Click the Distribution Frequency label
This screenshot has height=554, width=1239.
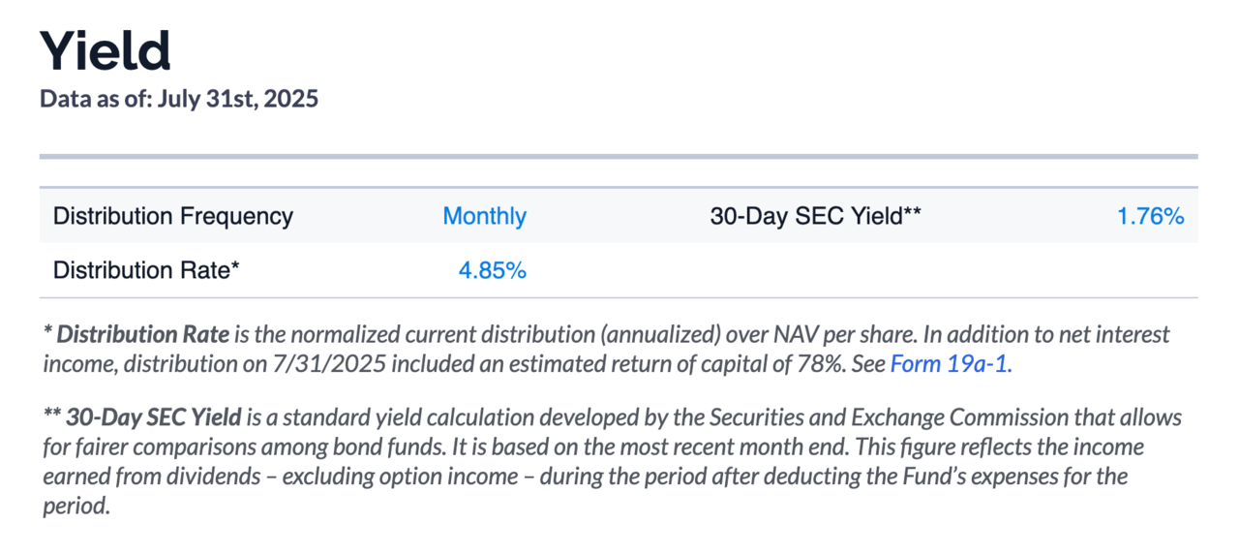pyautogui.click(x=172, y=216)
